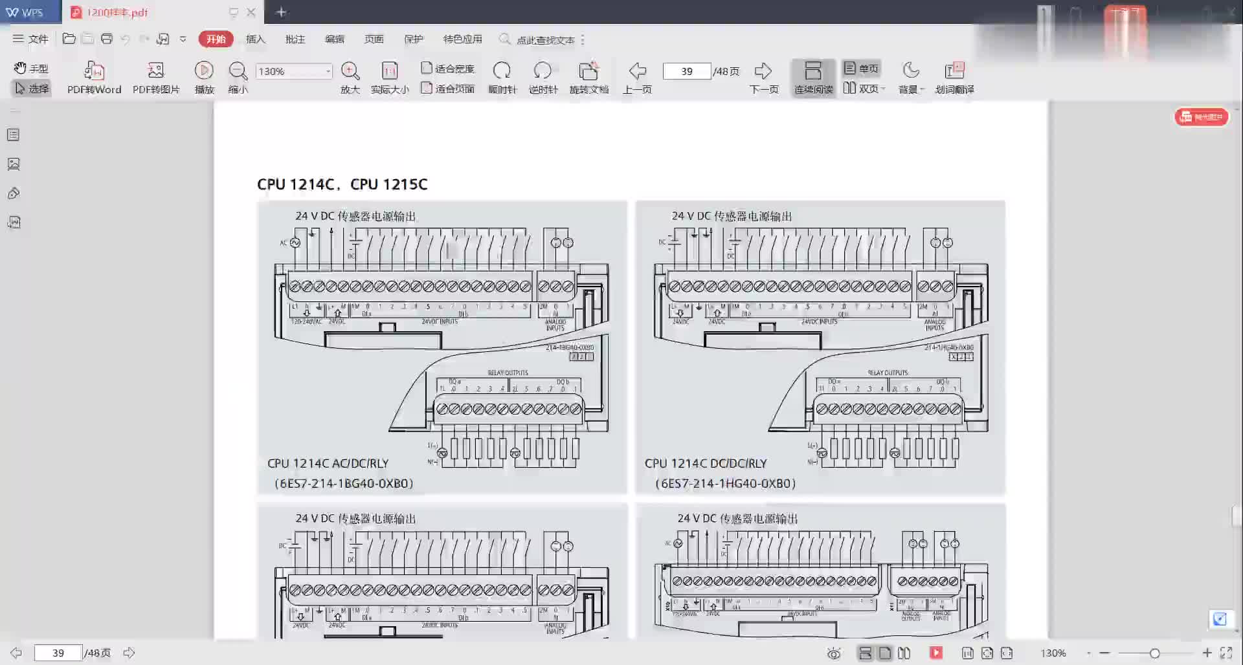Open PDF转图片 converter
This screenshot has width=1243, height=665.
(156, 78)
